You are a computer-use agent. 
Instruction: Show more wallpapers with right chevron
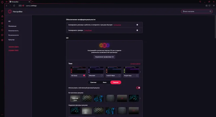tap(140, 98)
